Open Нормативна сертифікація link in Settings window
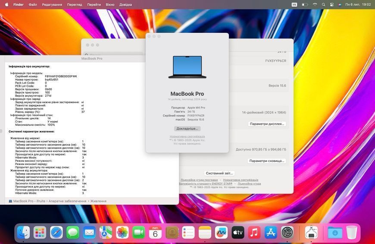 click(x=241, y=180)
